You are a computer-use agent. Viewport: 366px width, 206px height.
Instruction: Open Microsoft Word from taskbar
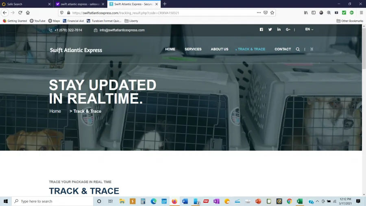pos(185,201)
